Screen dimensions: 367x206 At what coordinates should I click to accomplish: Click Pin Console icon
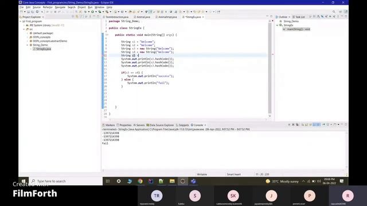point(323,125)
